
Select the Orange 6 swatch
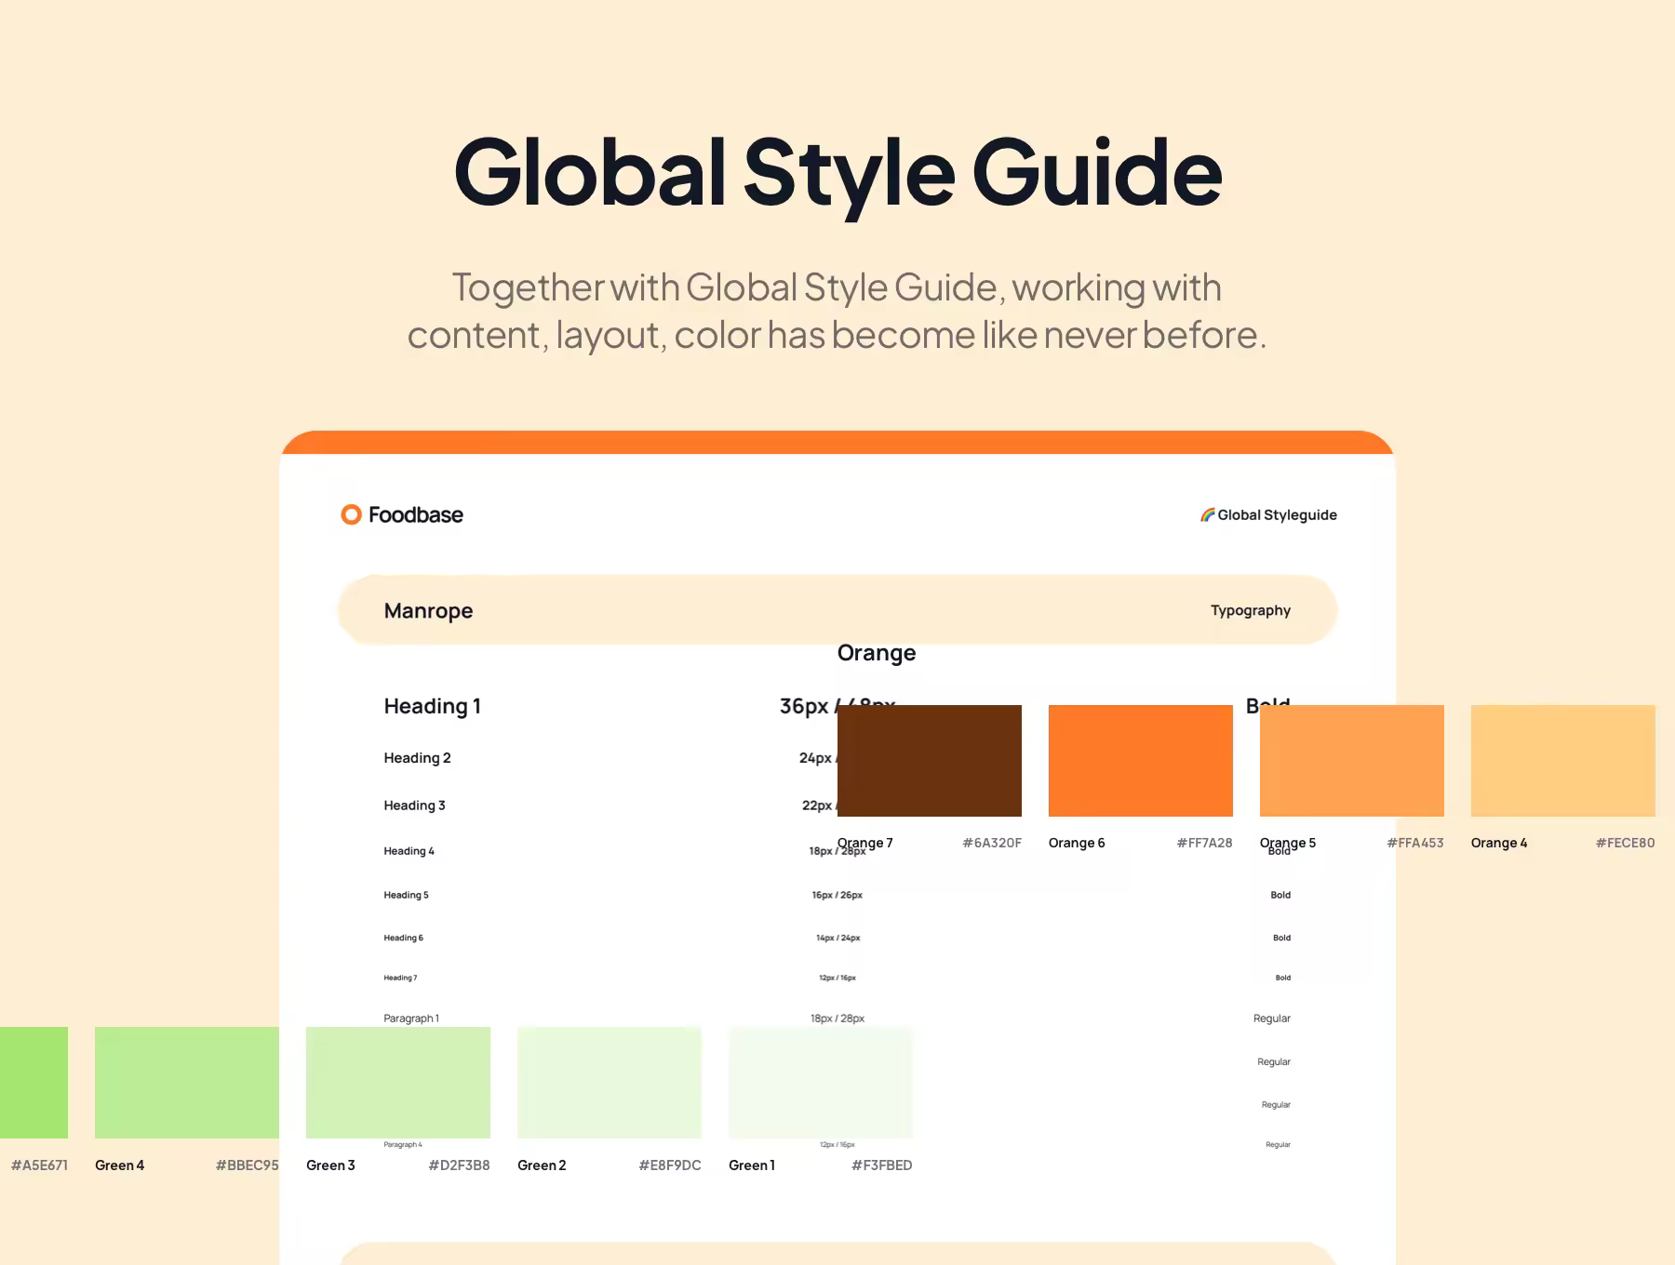[1141, 761]
